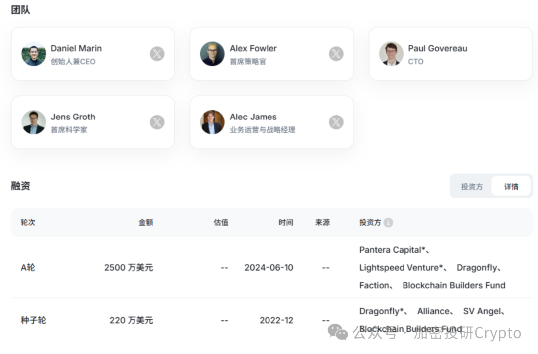Click the 投资方 column header text

[x=370, y=222]
